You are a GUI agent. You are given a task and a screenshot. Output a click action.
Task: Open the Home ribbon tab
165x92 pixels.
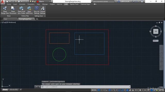click(x=9, y=4)
